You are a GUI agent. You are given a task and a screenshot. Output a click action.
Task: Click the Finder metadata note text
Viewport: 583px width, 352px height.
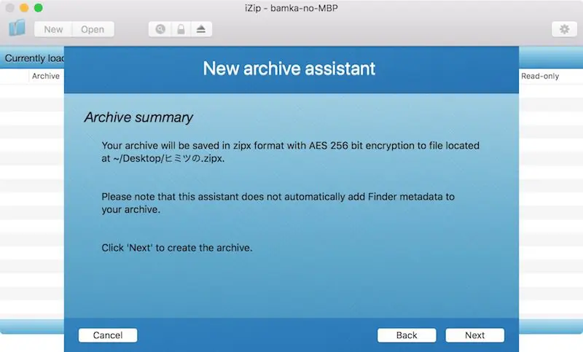click(x=278, y=203)
